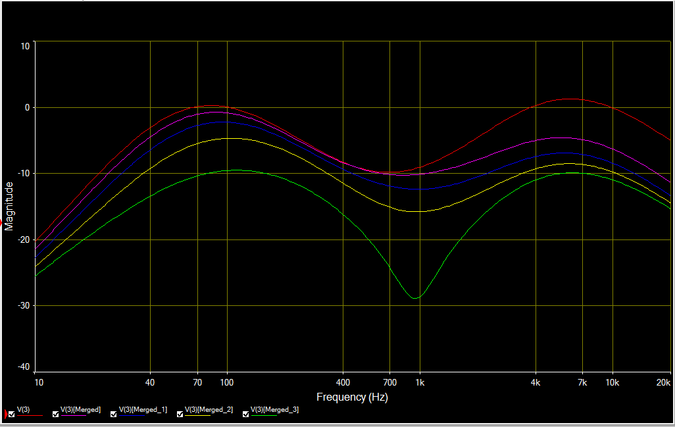Uncheck the V(3) red trace checkbox
This screenshot has height=427, width=675.
[12, 414]
